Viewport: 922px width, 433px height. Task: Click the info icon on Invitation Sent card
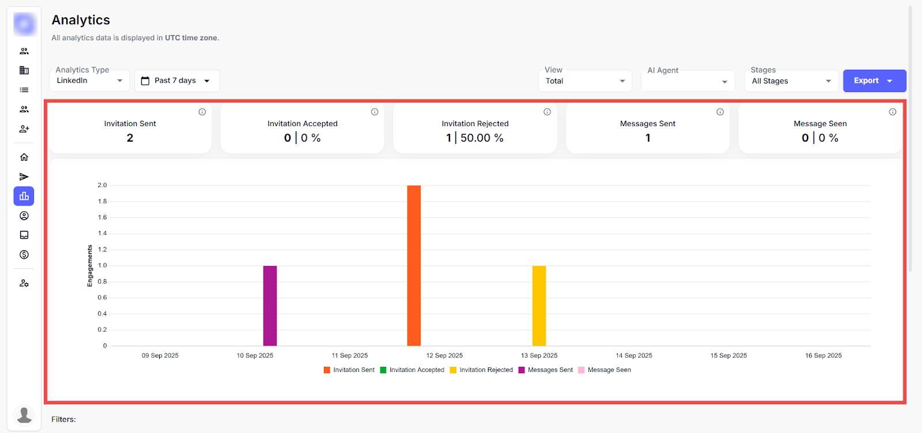(202, 112)
